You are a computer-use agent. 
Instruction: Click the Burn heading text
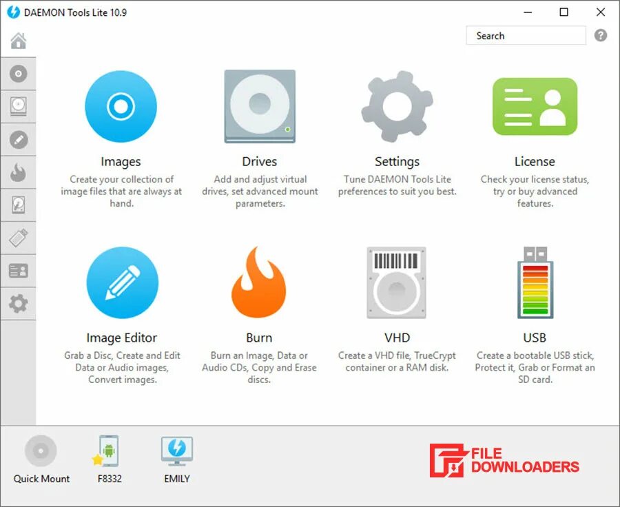(259, 338)
